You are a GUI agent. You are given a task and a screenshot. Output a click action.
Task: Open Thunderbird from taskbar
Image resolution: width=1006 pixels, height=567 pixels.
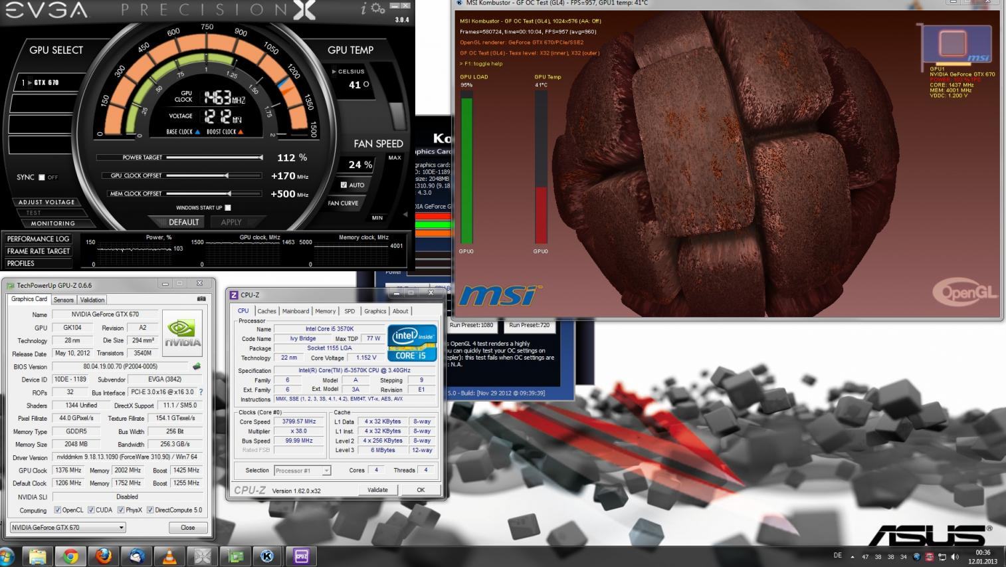tap(136, 556)
